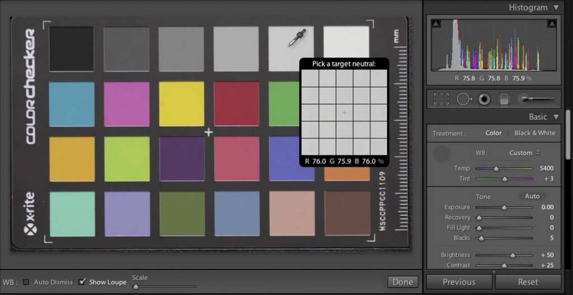
Task: Open the WB Custom preset dropdown
Action: pos(524,153)
